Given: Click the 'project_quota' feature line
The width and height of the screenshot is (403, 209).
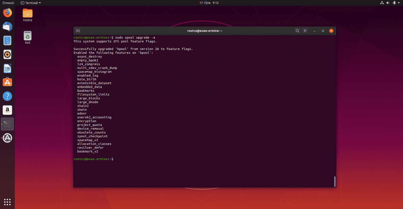Looking at the screenshot, I should click(90, 125).
